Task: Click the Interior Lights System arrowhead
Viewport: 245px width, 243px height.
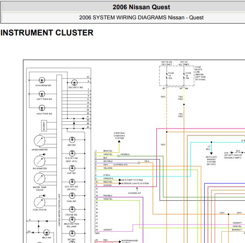Action: click(x=120, y=183)
